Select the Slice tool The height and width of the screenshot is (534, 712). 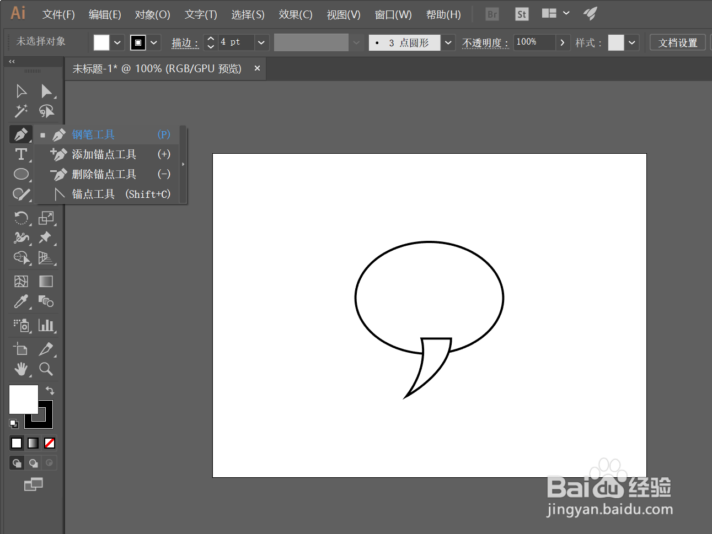[x=46, y=349]
